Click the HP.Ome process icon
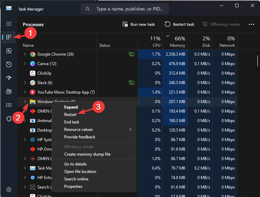The width and height of the screenshot is (260, 197). tap(33, 149)
